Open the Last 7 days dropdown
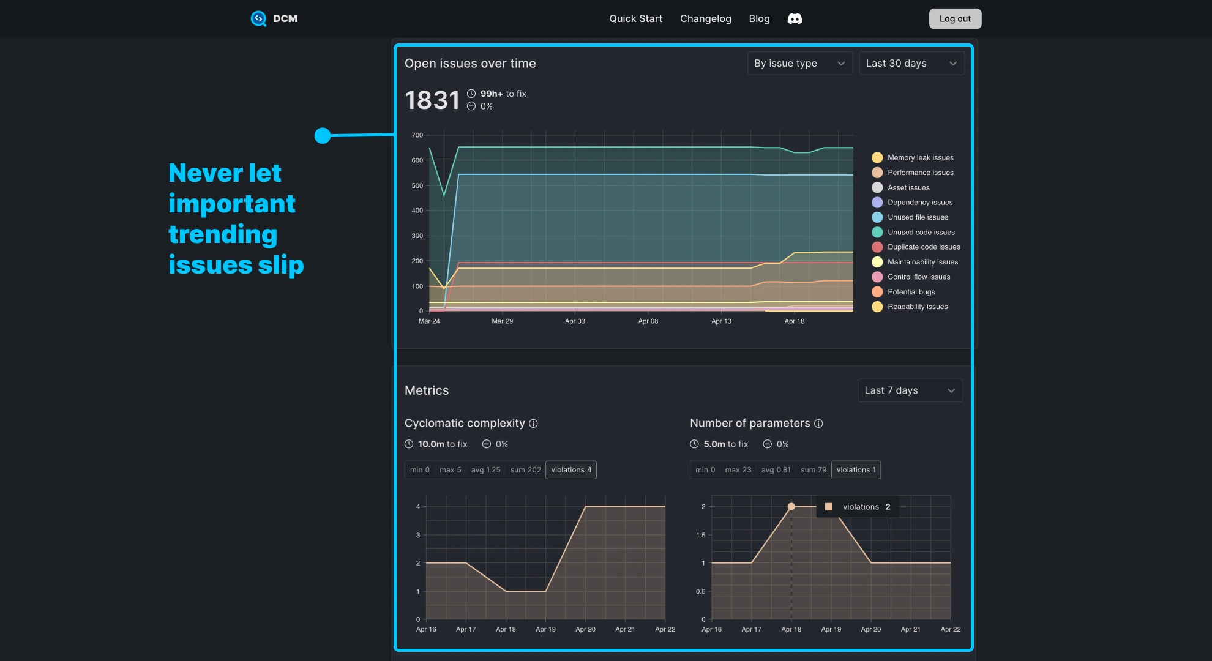The image size is (1212, 661). [x=910, y=390]
